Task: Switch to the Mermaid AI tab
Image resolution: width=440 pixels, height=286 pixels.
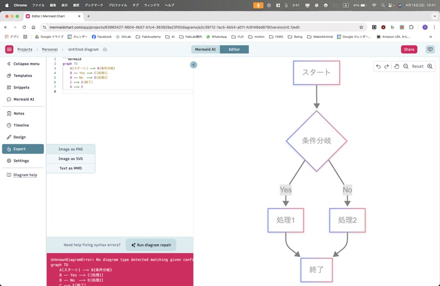Action: point(205,50)
